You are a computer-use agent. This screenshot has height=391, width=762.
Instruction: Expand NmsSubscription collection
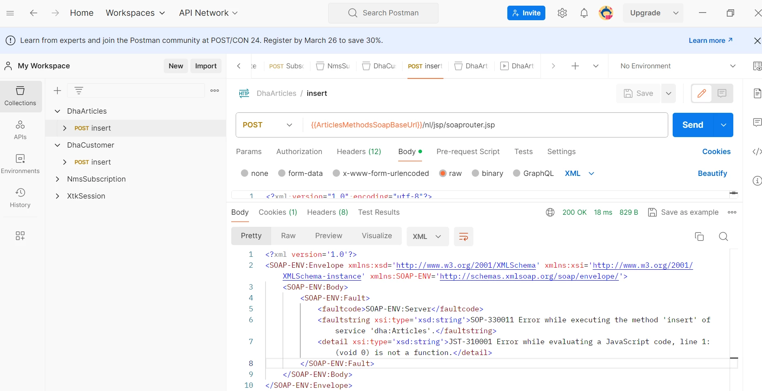pyautogui.click(x=57, y=179)
